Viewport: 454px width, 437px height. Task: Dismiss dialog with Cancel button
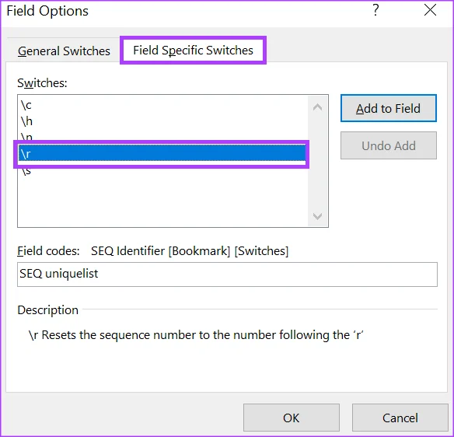400,418
